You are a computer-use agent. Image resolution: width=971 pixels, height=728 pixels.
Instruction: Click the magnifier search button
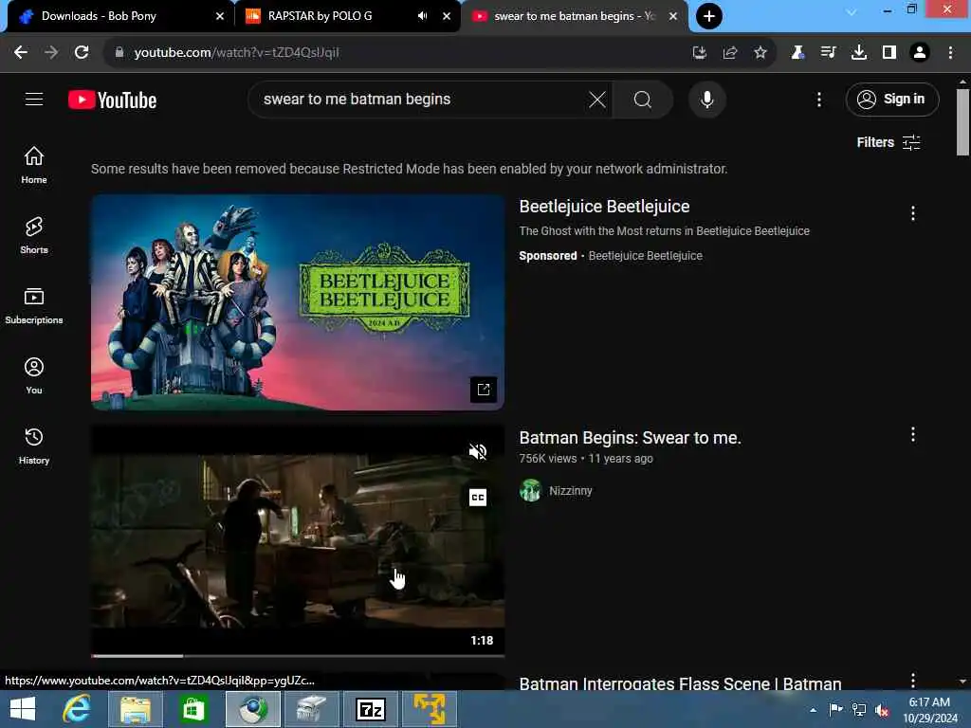(642, 99)
